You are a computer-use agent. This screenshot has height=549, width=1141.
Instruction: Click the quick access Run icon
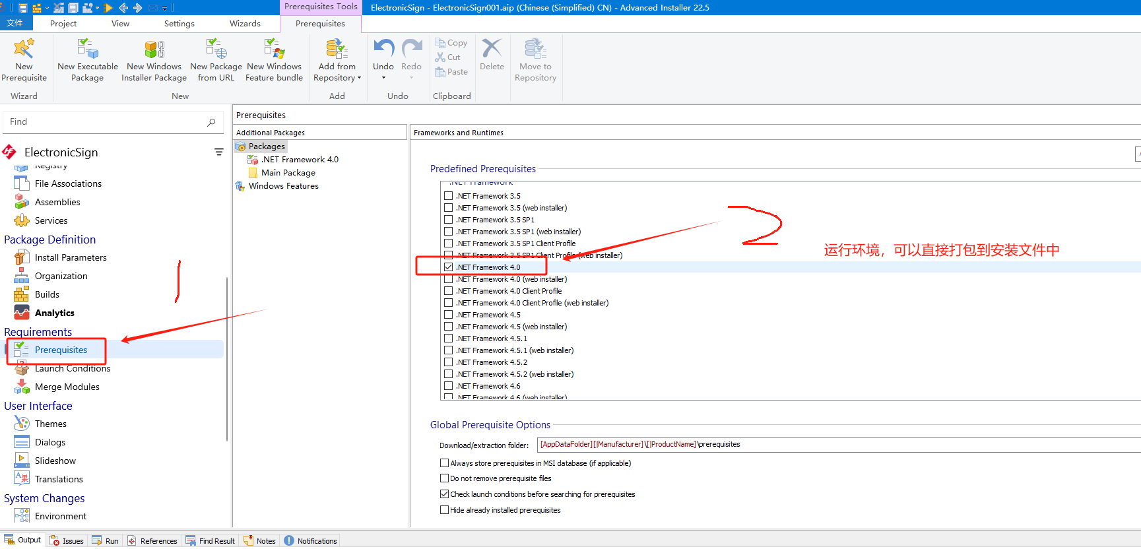click(109, 8)
